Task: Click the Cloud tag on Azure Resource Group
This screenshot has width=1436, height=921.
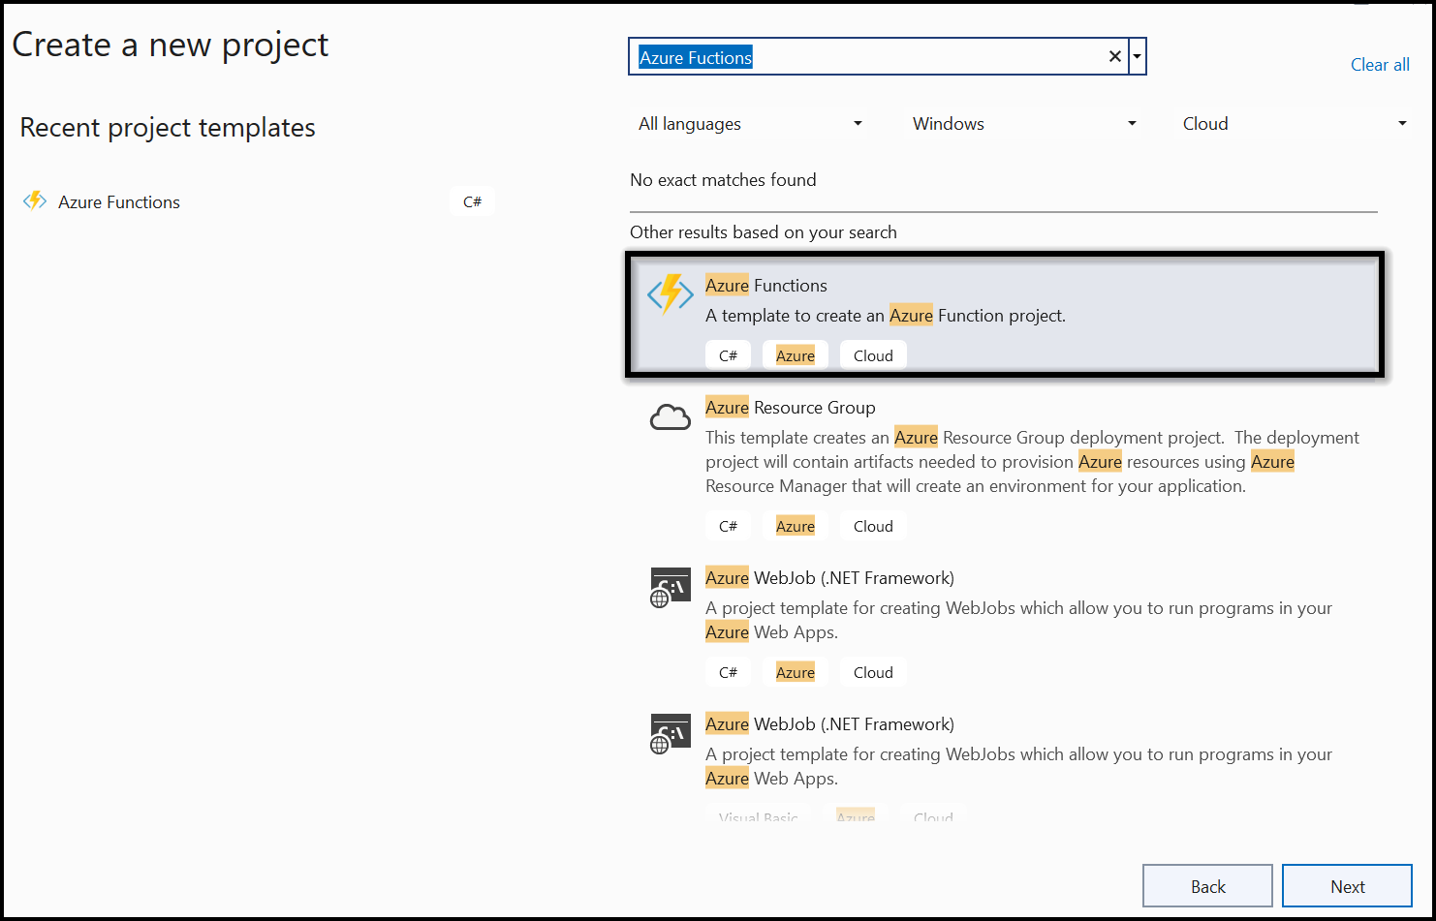Action: pos(872,525)
